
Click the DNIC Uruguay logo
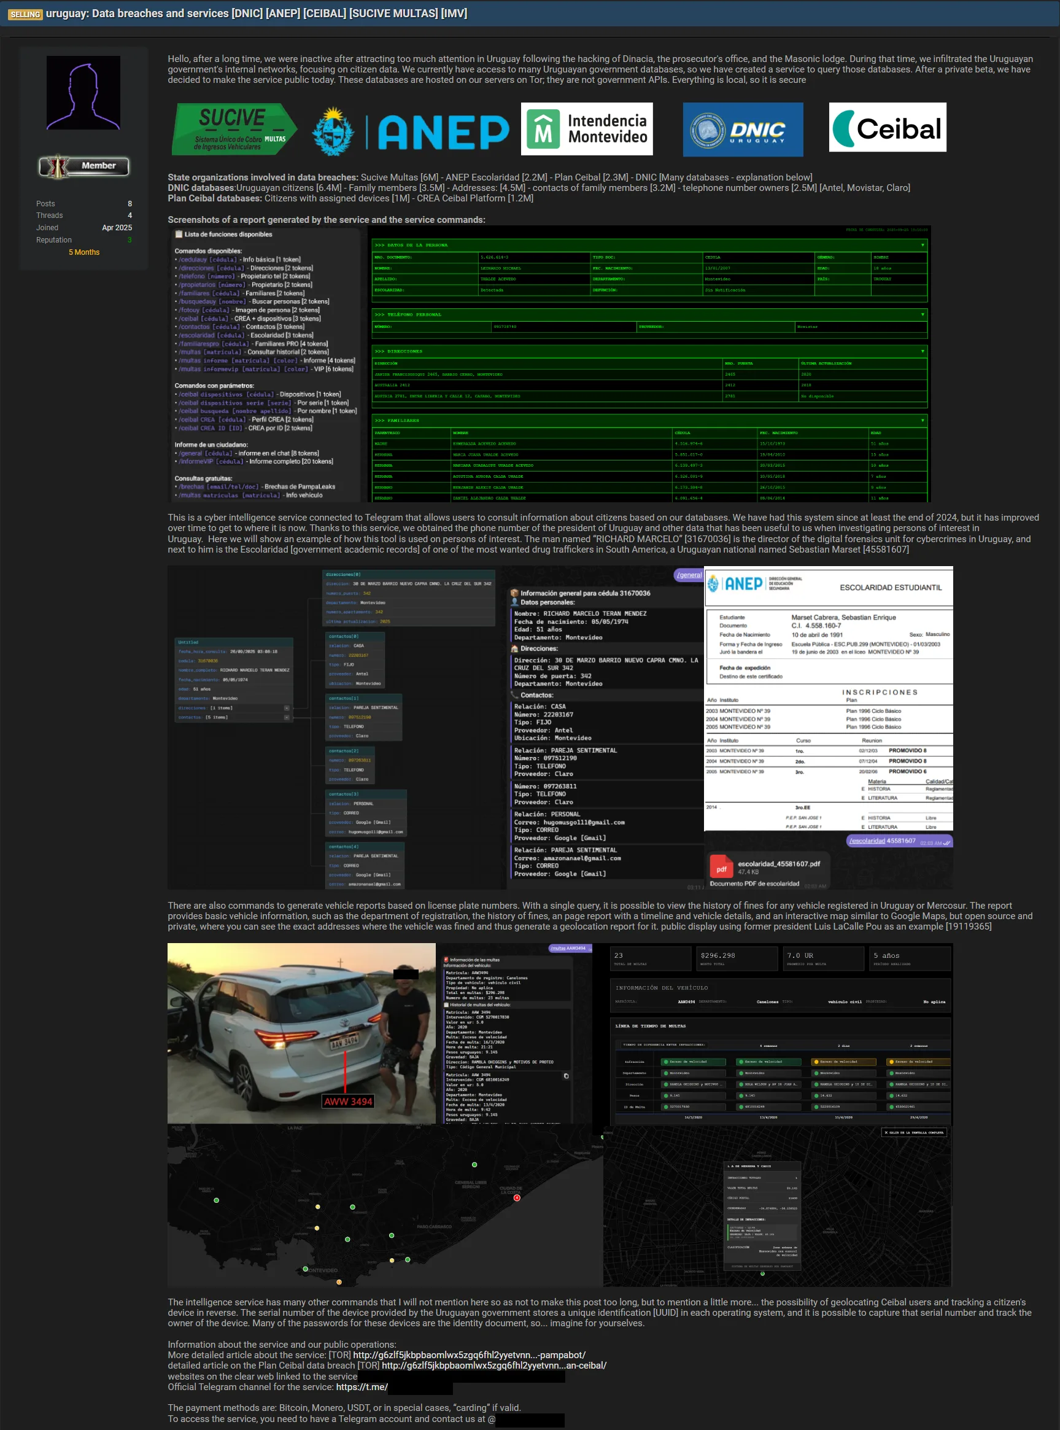(743, 130)
